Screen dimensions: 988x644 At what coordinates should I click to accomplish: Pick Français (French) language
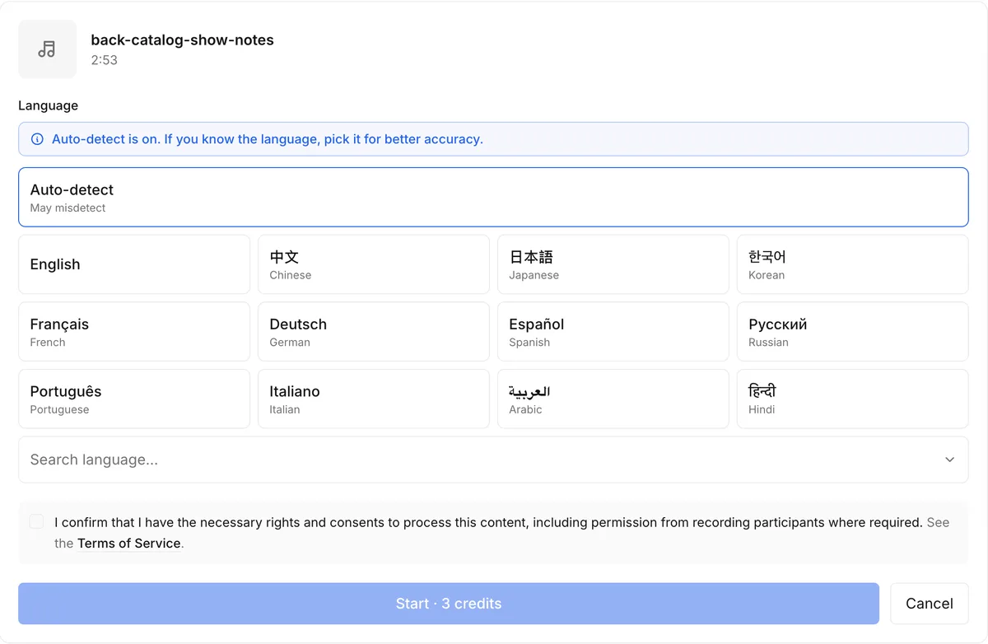pos(134,332)
